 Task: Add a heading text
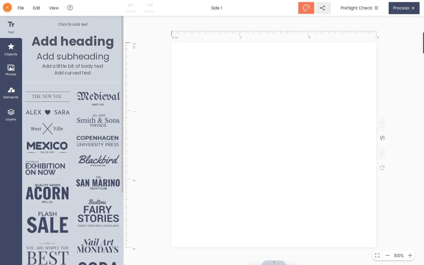[73, 41]
